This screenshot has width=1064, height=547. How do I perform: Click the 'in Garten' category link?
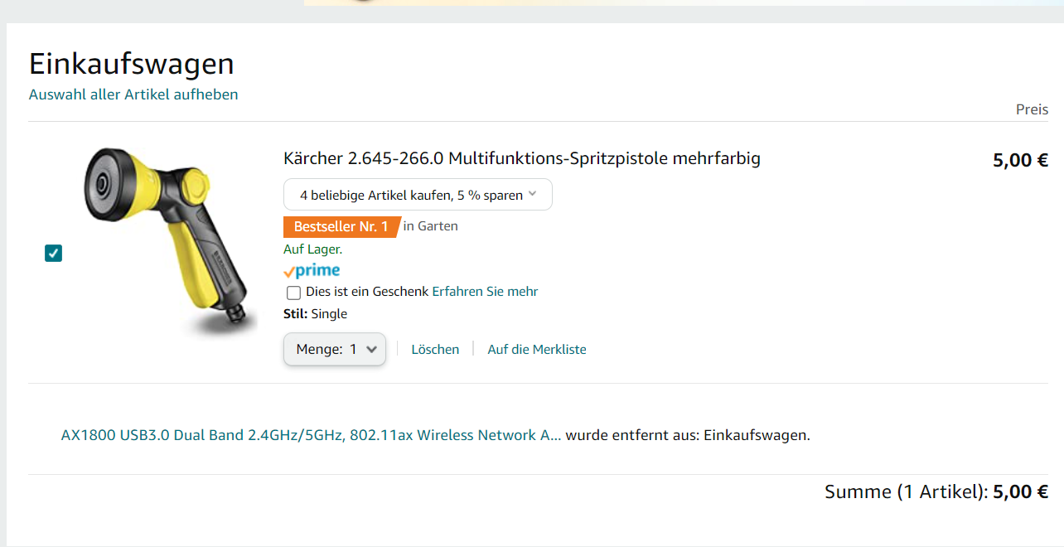click(430, 226)
